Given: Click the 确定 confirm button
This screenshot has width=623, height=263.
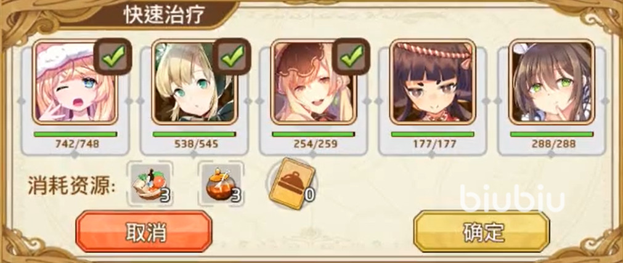Looking at the screenshot, I should click(x=481, y=231).
